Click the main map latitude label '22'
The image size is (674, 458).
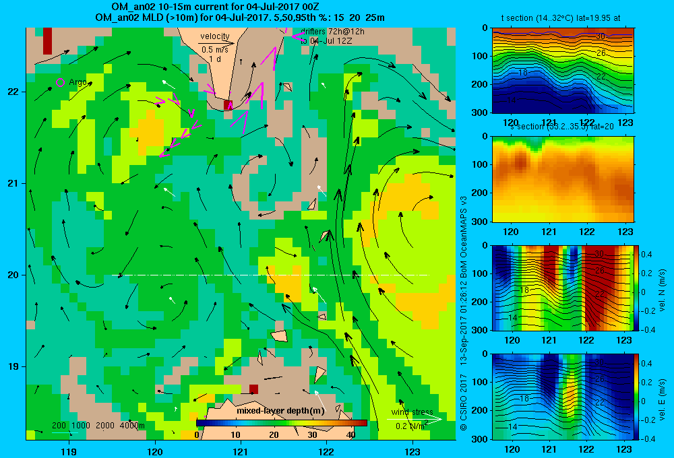pos(13,92)
